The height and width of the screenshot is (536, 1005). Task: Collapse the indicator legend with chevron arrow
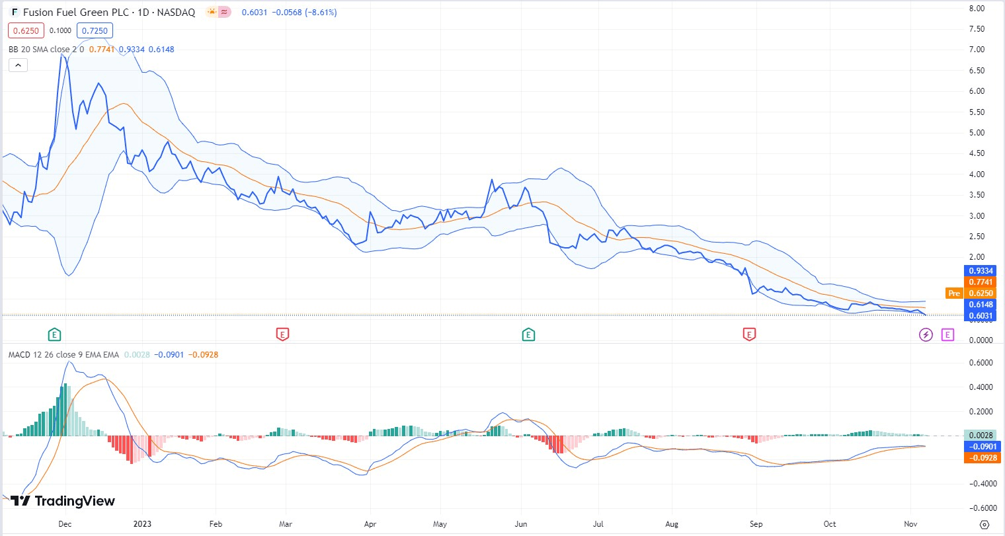pyautogui.click(x=18, y=65)
